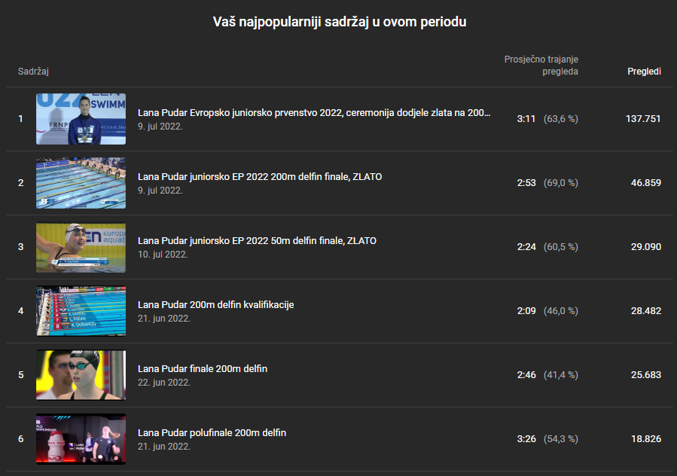The height and width of the screenshot is (476, 677).
Task: Click the 18.826 views count in row six
Action: click(x=645, y=439)
